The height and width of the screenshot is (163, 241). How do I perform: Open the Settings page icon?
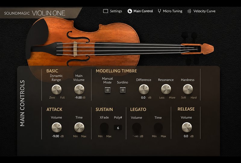pyautogui.click(x=105, y=11)
